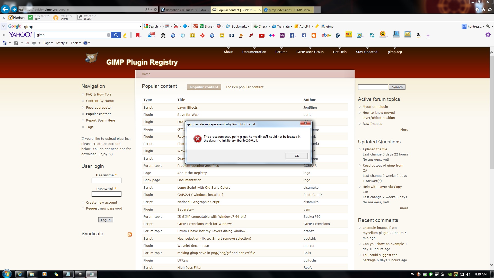Click the Google+ icon in Google toolbar
494x278 pixels.
(196, 26)
